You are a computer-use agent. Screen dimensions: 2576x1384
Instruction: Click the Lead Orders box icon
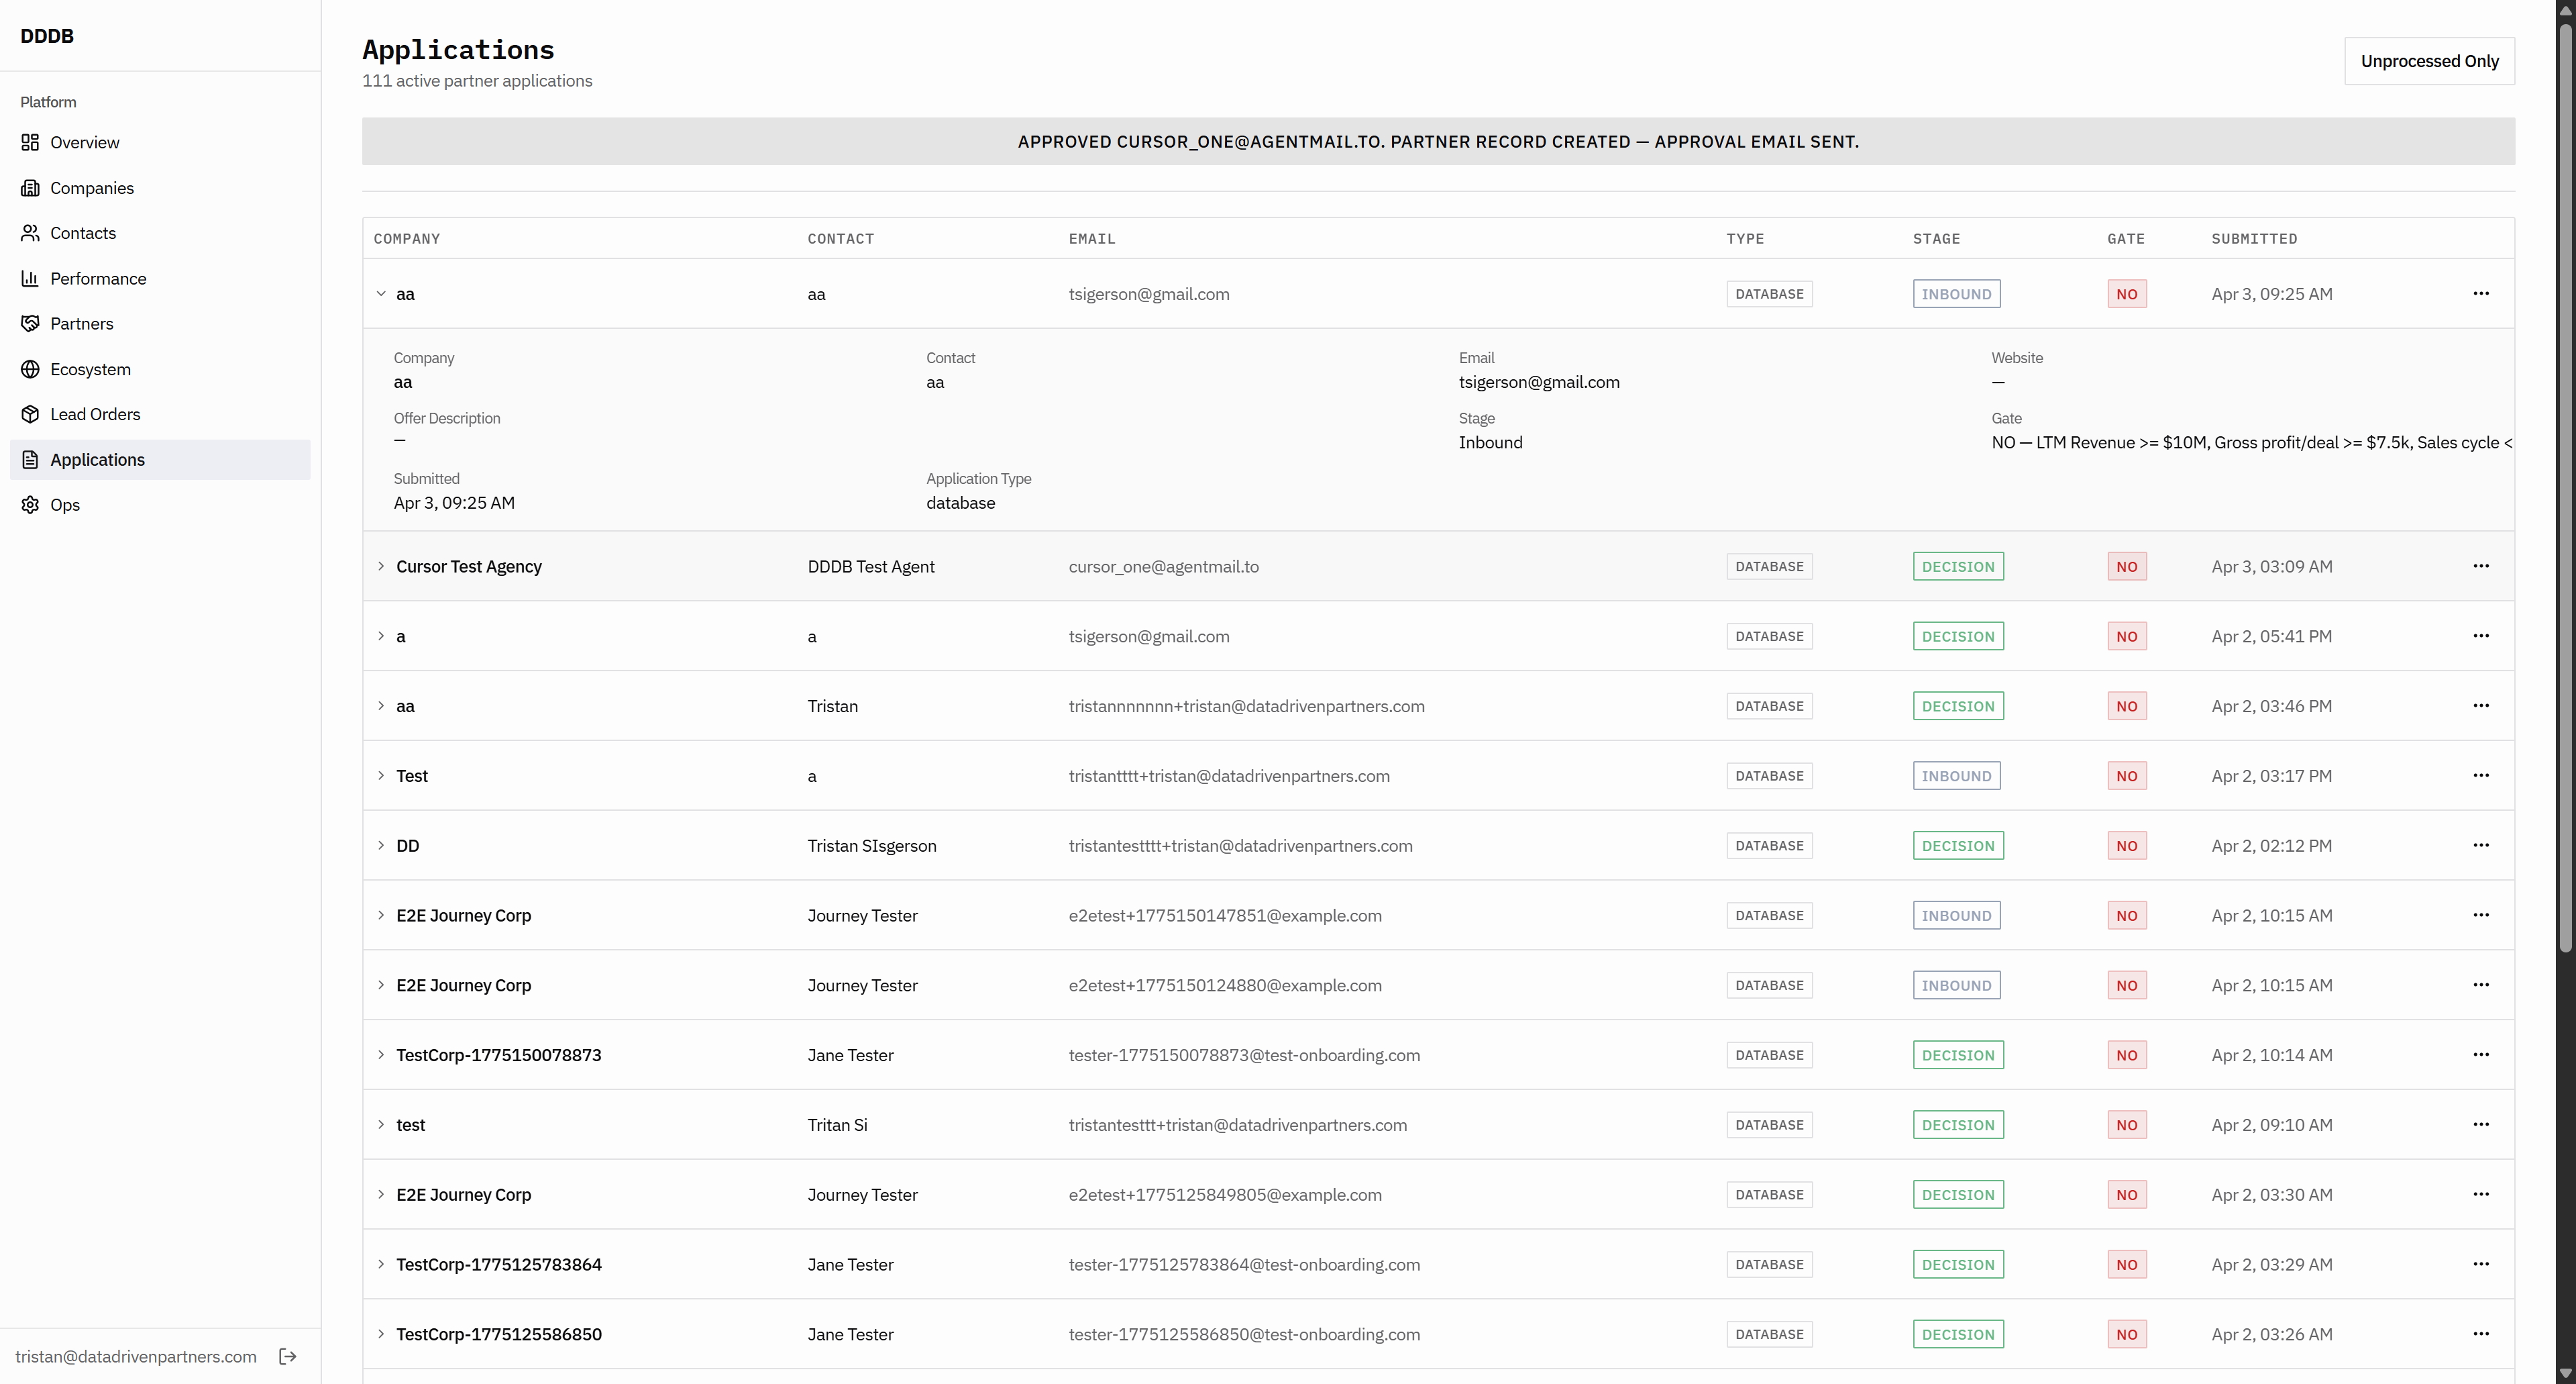tap(30, 414)
